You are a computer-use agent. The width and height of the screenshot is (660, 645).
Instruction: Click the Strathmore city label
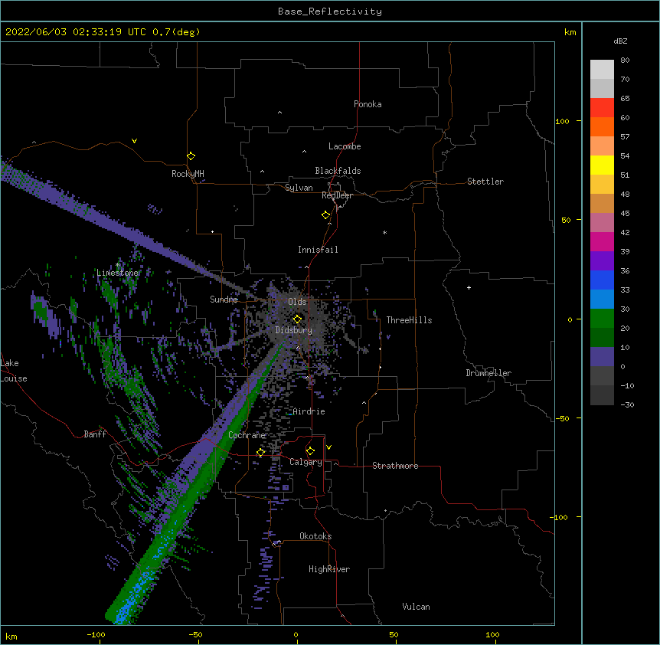395,466
